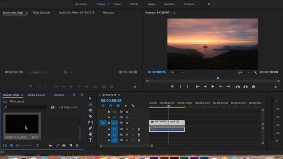Click the Extract button in Program monitor
This screenshot has width=283, height=159.
(245, 87)
